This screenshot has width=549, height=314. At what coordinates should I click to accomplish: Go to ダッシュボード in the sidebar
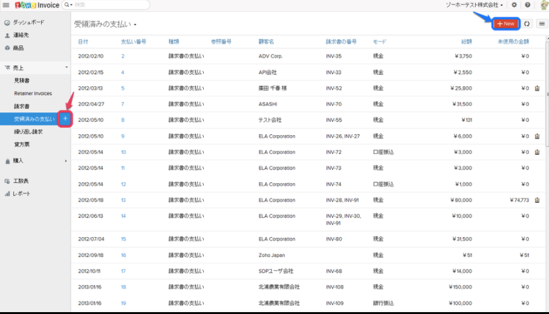coord(29,22)
